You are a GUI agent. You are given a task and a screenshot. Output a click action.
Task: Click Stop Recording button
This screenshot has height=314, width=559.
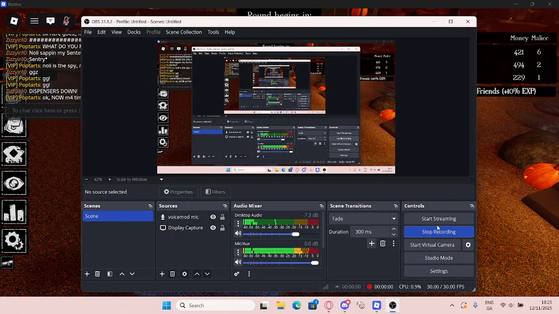click(439, 231)
